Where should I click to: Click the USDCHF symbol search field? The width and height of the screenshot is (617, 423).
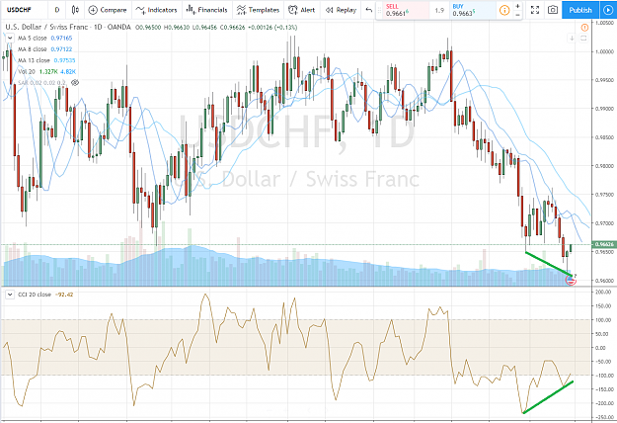(x=24, y=10)
